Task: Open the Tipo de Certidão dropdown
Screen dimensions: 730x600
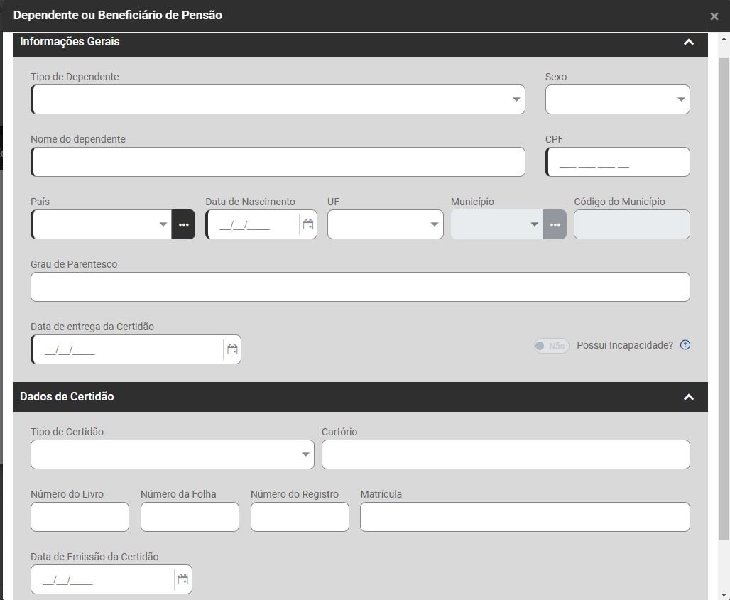Action: 305,454
